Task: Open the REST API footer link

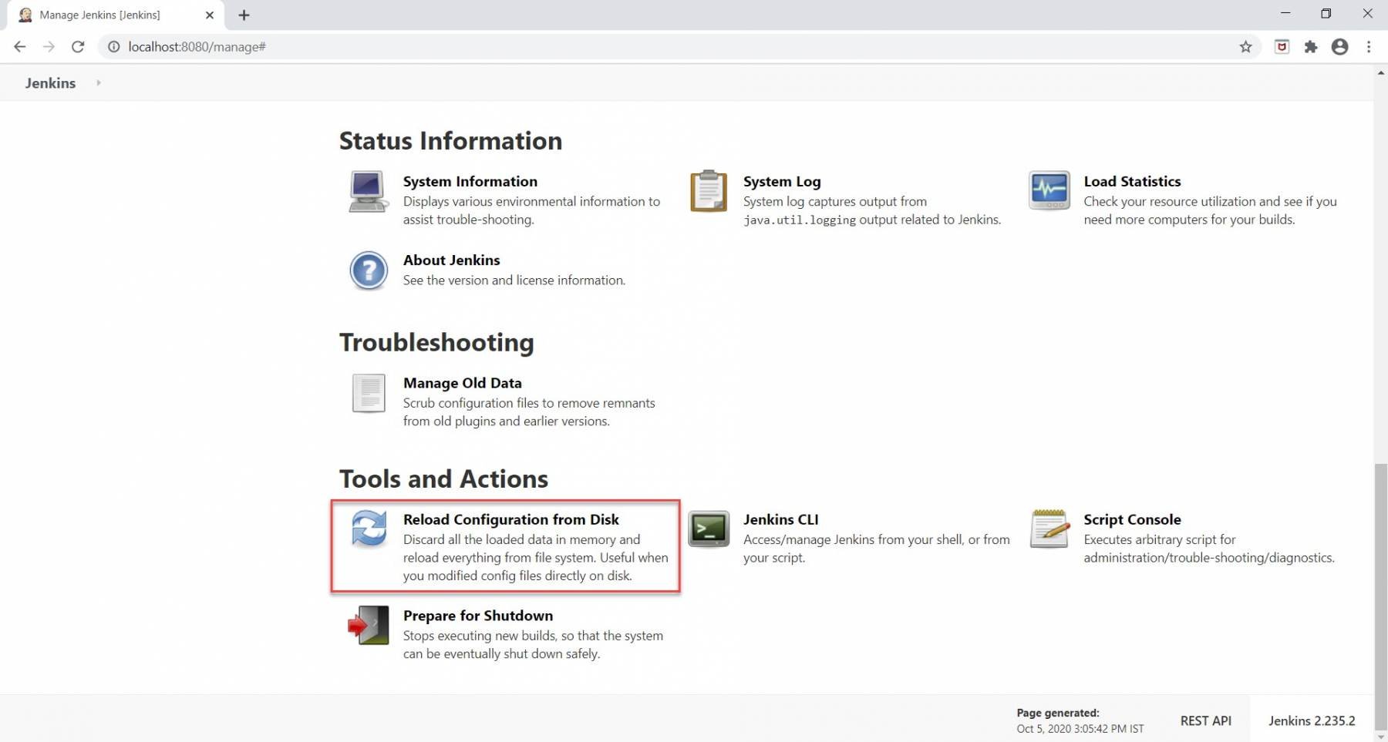Action: (1205, 720)
